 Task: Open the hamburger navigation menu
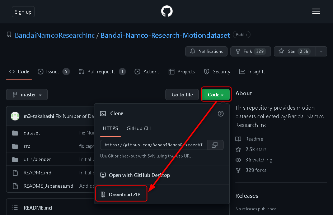(316, 11)
